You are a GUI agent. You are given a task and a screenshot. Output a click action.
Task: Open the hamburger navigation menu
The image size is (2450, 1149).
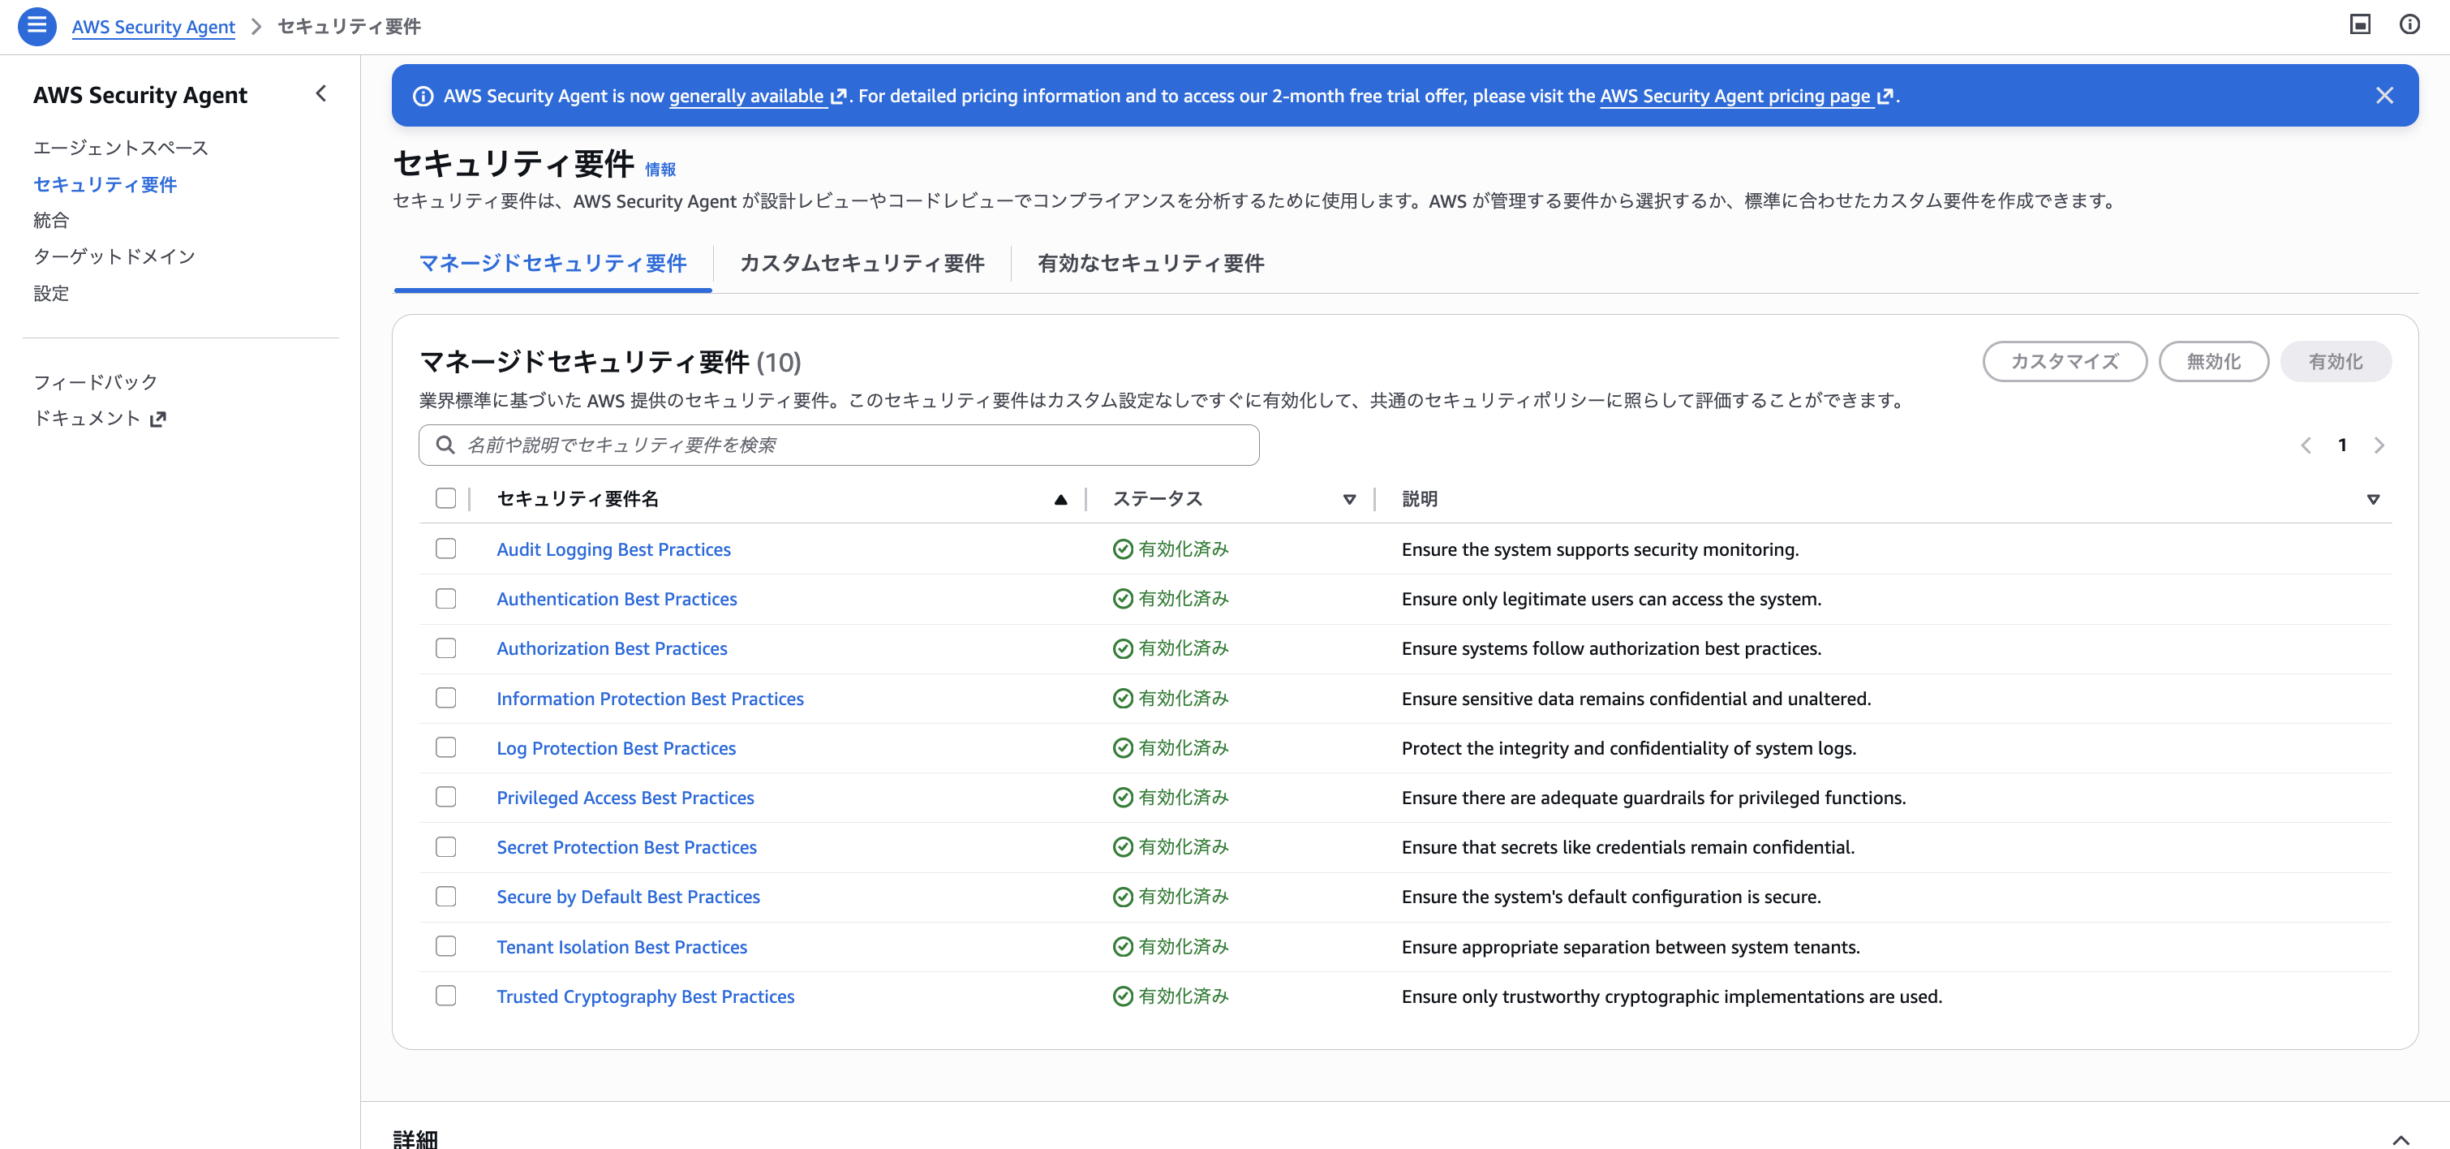point(37,26)
